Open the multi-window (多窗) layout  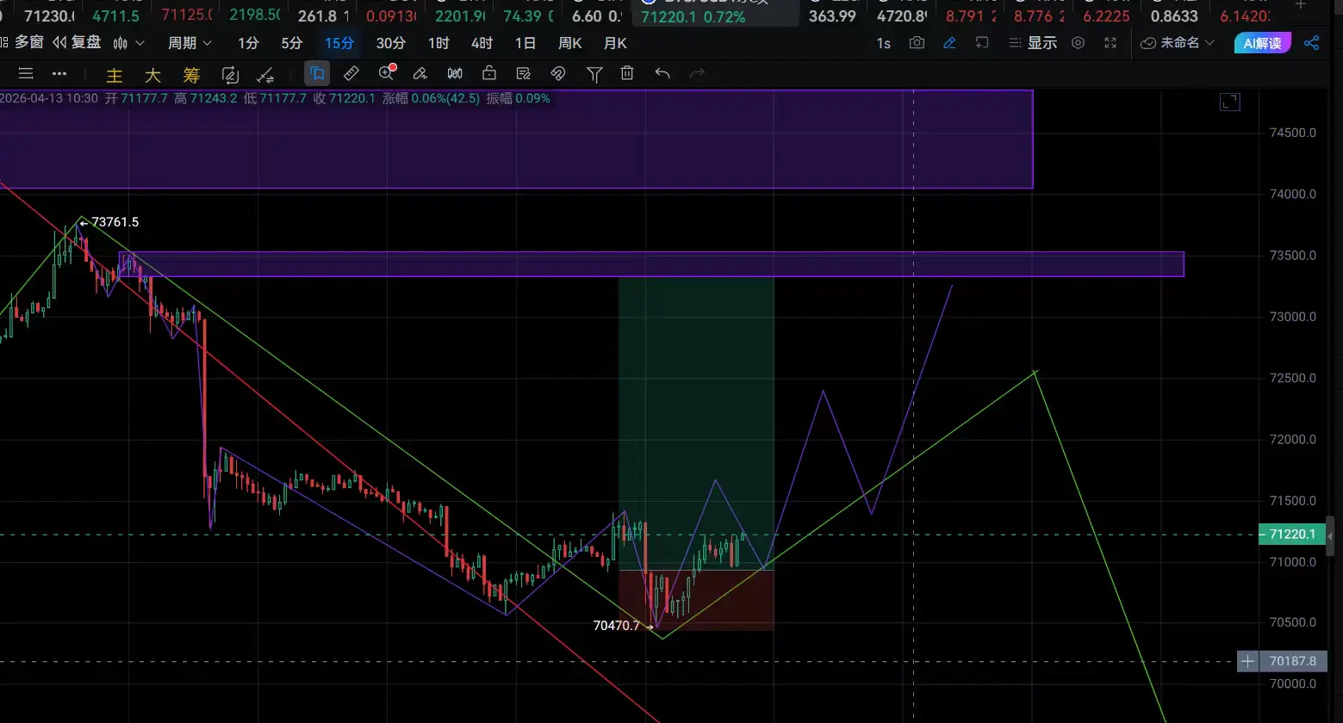[x=22, y=42]
